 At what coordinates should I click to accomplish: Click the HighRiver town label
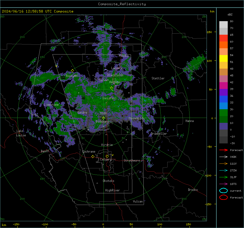113,190
